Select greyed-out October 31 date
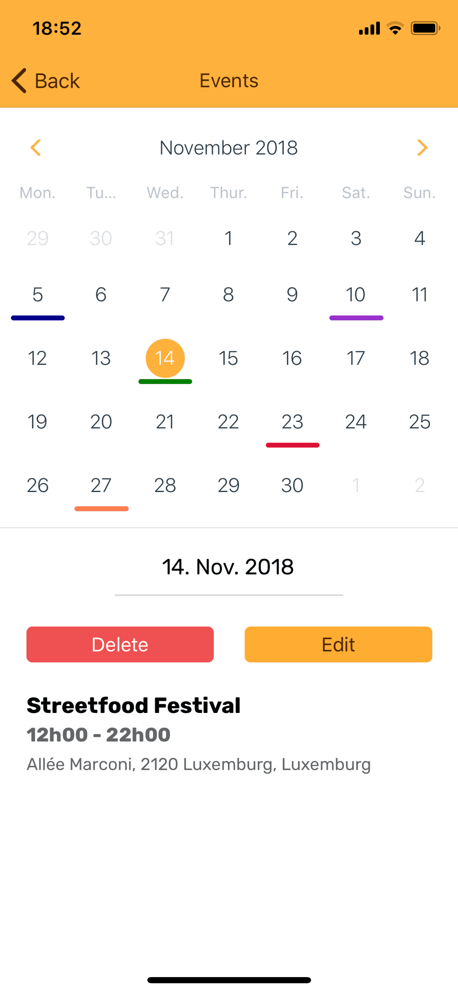Image resolution: width=458 pixels, height=993 pixels. tap(165, 238)
